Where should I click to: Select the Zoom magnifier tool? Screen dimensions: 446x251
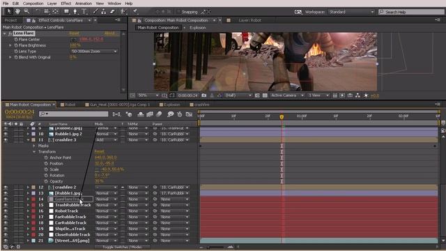coord(26,11)
